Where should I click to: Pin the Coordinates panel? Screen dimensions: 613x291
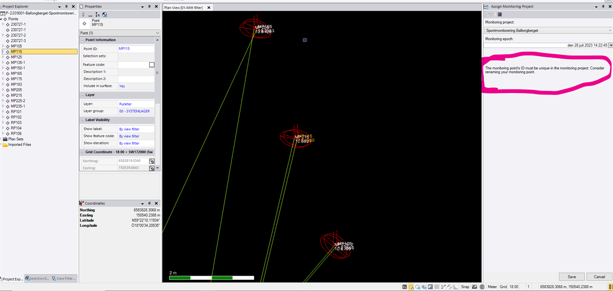149,203
